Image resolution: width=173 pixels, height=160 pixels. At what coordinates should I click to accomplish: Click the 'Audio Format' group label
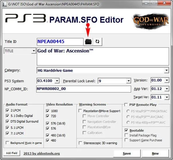coord(17,104)
